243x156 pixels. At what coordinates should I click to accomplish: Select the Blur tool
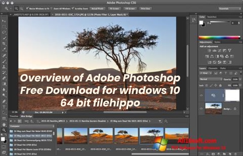point(4,89)
